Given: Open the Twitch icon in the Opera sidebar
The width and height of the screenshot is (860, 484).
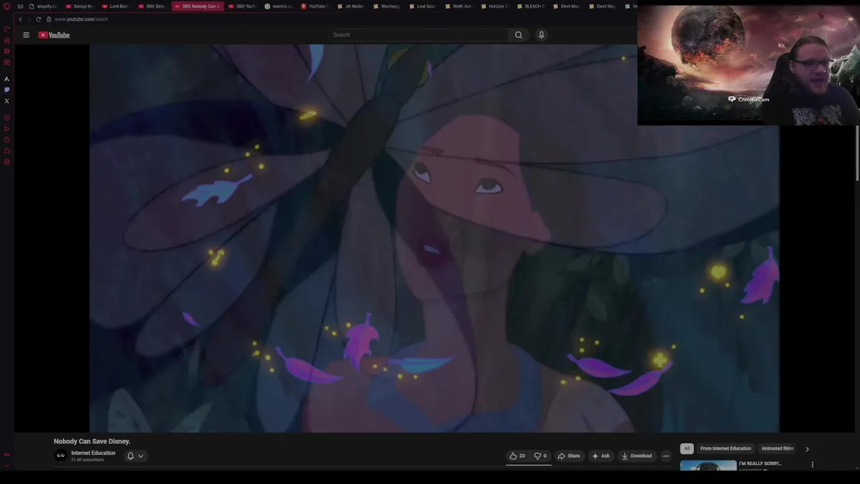Looking at the screenshot, I should coord(7,89).
